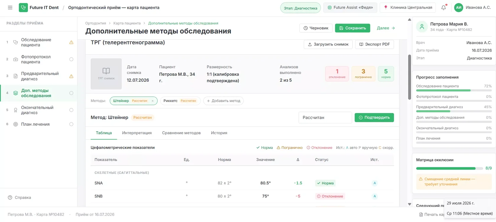Click the source A badge in SNA row
Image resolution: width=496 pixels, height=222 pixels.
click(375, 183)
